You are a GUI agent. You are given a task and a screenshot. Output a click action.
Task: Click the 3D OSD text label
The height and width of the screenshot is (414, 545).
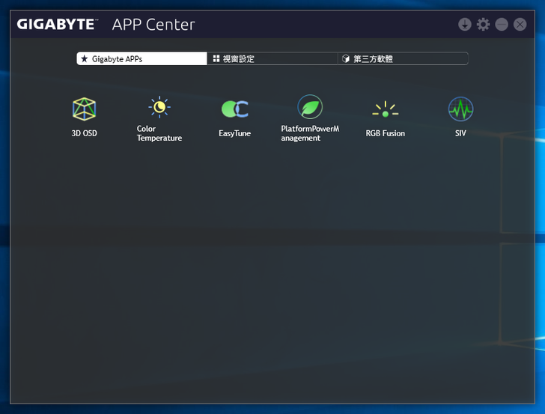84,133
